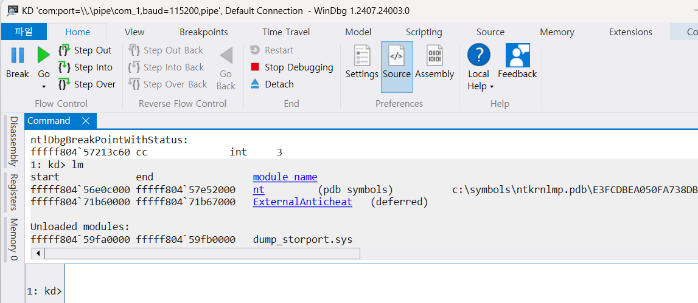
Task: Switch to the Breakpoints ribbon tab
Action: click(204, 32)
